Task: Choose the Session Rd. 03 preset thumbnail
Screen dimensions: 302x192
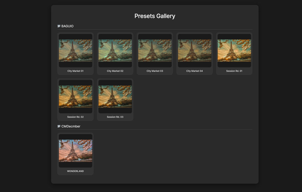Action: point(115,96)
